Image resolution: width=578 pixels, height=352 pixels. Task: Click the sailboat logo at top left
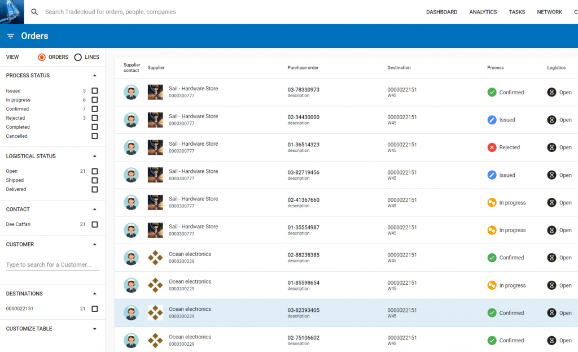tap(12, 12)
